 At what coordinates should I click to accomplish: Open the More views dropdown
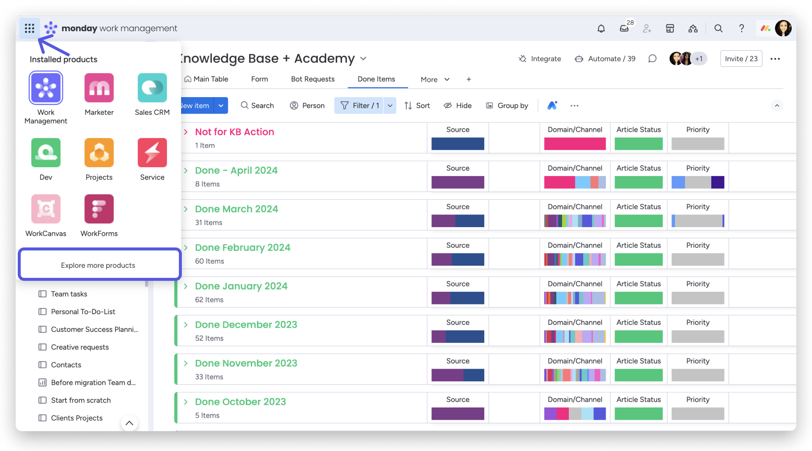tap(435, 79)
